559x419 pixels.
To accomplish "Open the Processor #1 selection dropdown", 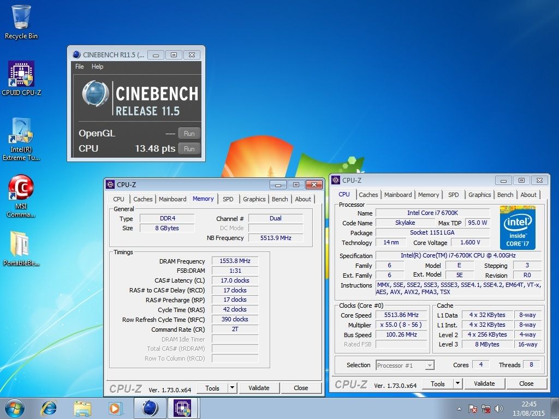I will click(x=405, y=365).
